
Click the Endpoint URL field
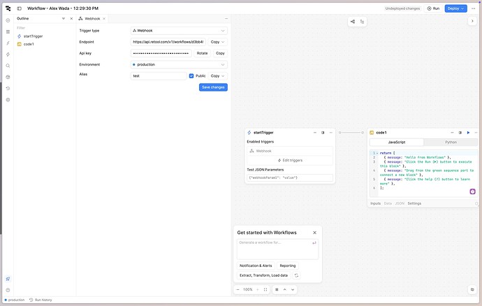tap(168, 42)
